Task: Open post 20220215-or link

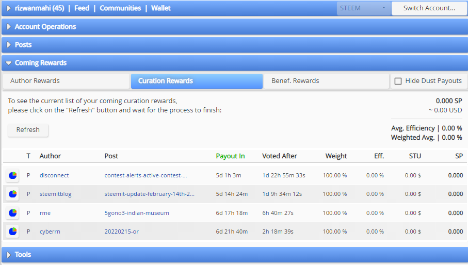Action: (x=121, y=231)
